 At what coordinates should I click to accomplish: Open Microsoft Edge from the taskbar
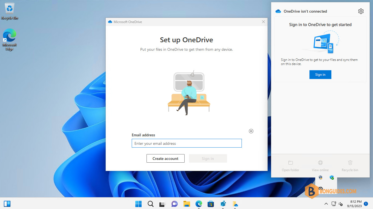199,204
